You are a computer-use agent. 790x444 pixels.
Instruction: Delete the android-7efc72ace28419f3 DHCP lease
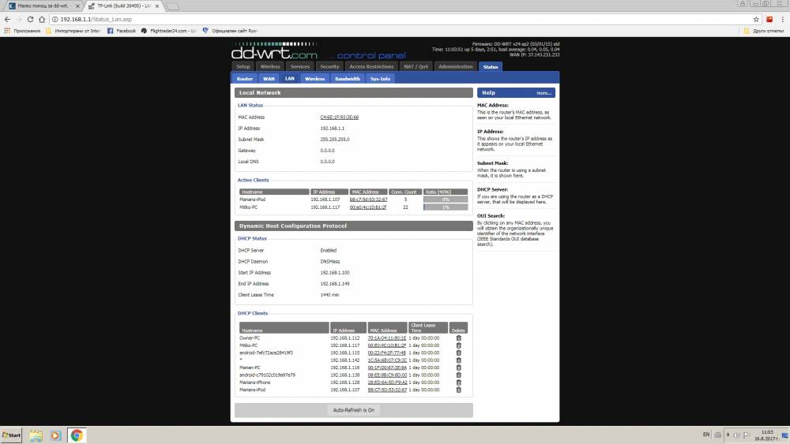tap(458, 353)
